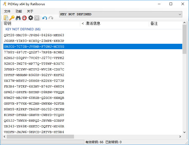The height and width of the screenshot is (145, 189).
Task: Collapse the KEY NOT DEFINED (66) group
Action: pyautogui.click(x=23, y=29)
